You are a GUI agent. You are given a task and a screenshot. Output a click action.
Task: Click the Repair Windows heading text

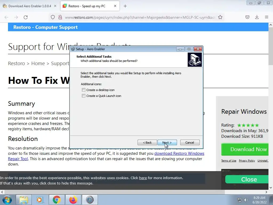244,112
